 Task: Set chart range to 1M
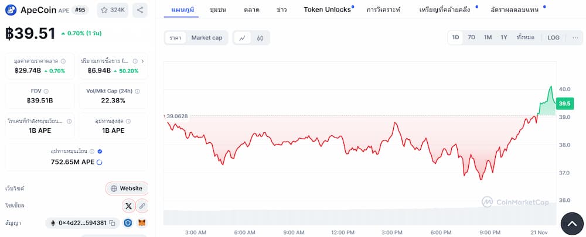488,37
